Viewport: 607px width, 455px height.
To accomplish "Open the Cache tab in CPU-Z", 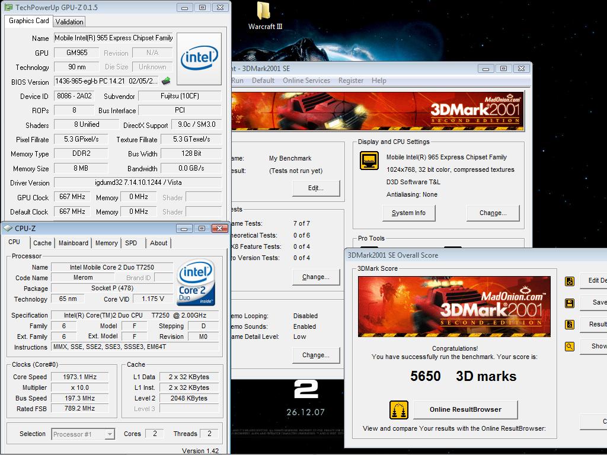I will (x=42, y=243).
